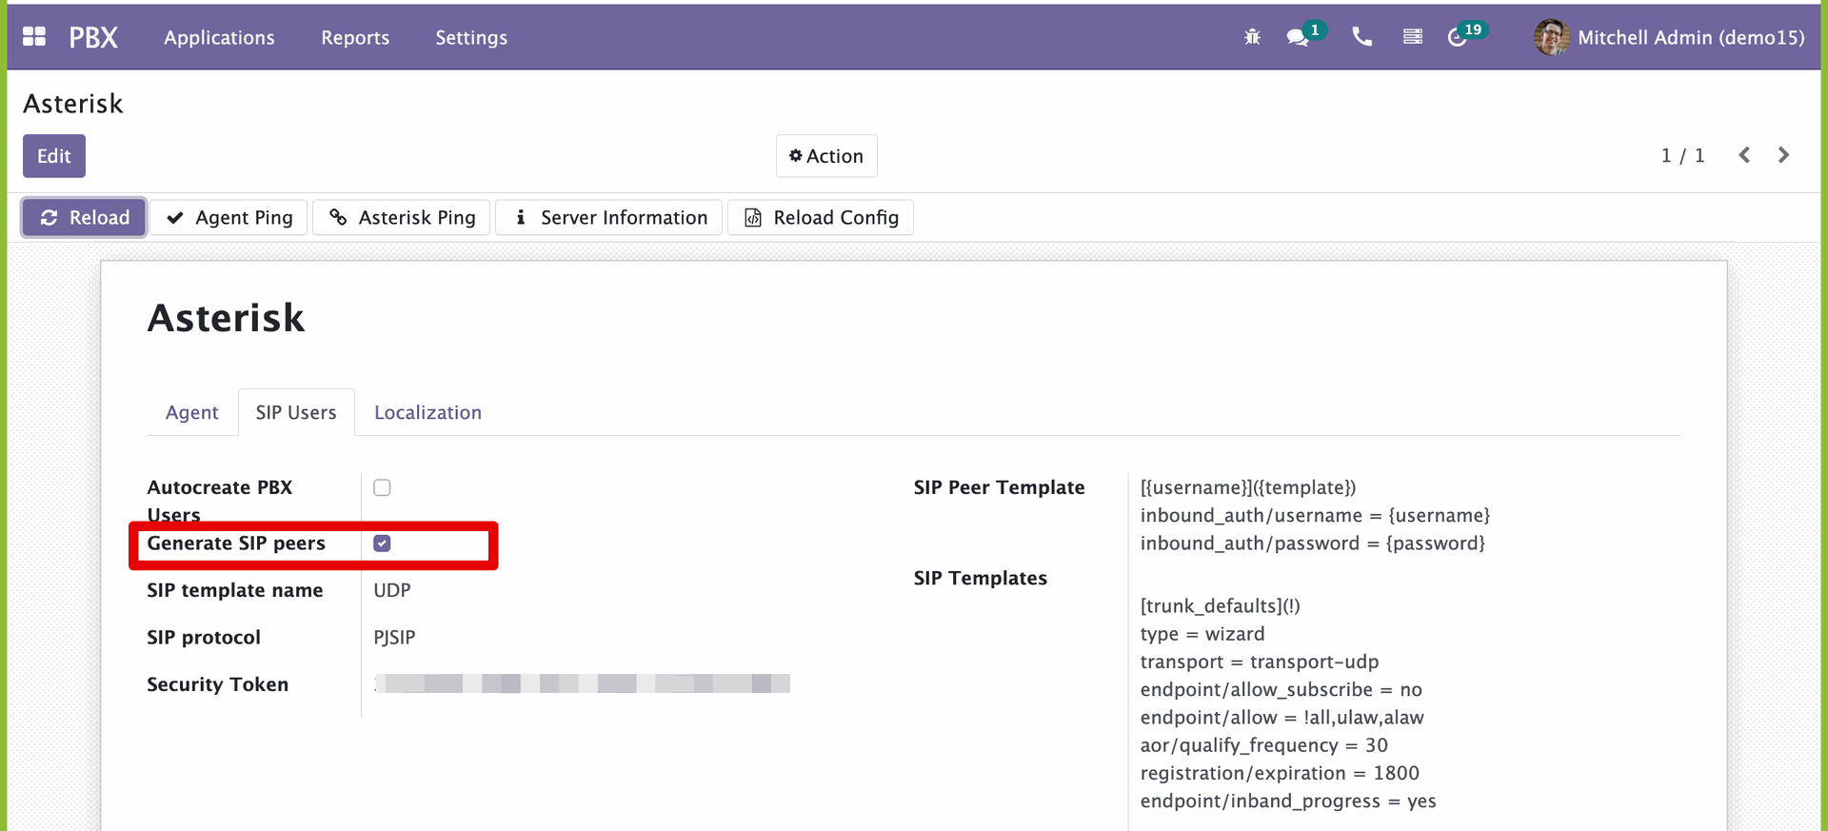The width and height of the screenshot is (1828, 831).
Task: Toggle the Autocreate PBX Users checkbox
Action: tap(382, 487)
